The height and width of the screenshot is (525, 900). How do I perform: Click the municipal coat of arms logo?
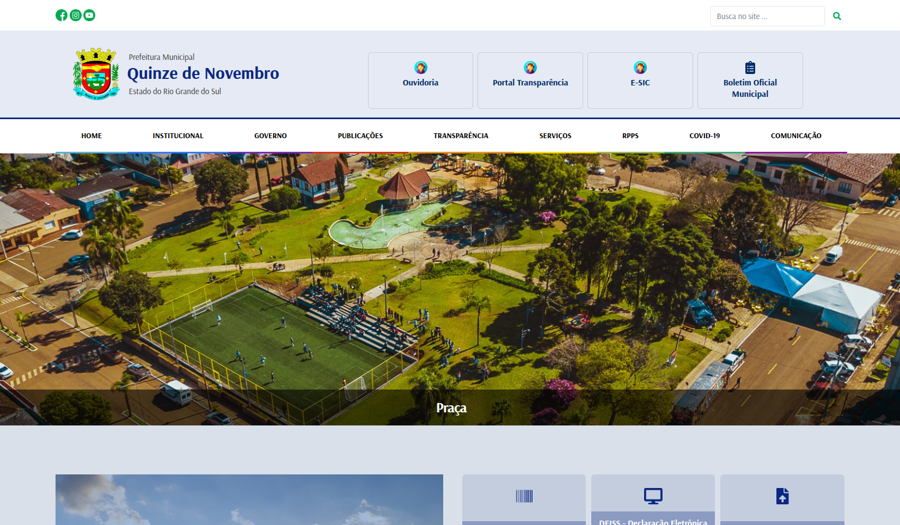click(96, 74)
